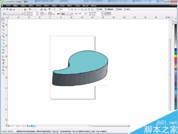
Task: Click the Paste icon in standard toolbar
Action: (25, 9)
